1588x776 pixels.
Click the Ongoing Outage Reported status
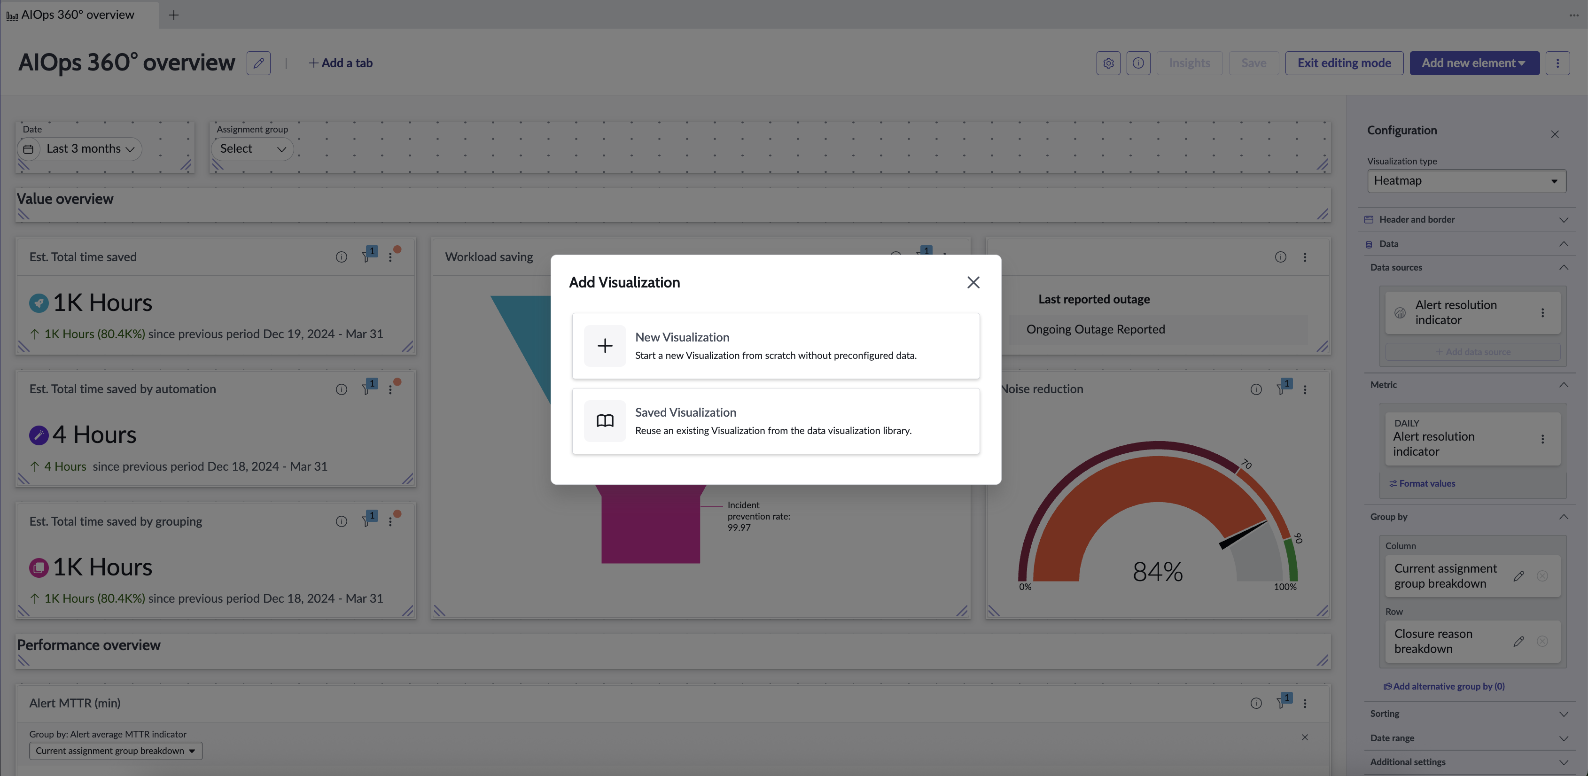point(1096,329)
